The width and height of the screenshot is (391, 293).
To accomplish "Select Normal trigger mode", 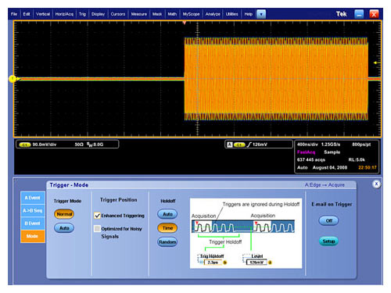I will (x=64, y=214).
